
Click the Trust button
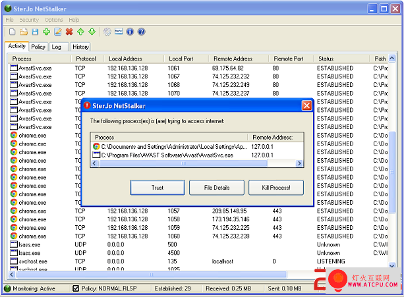click(x=158, y=188)
